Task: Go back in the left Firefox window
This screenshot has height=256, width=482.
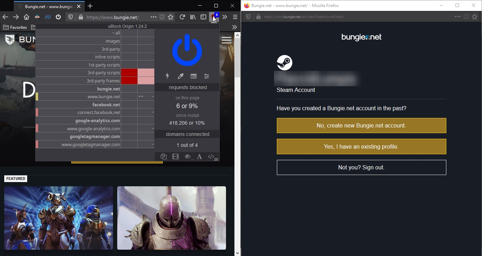Action: pyautogui.click(x=5, y=17)
